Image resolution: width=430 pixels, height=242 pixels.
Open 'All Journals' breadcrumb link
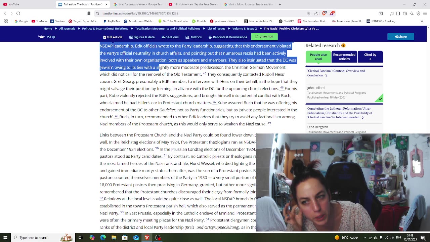[67, 29]
